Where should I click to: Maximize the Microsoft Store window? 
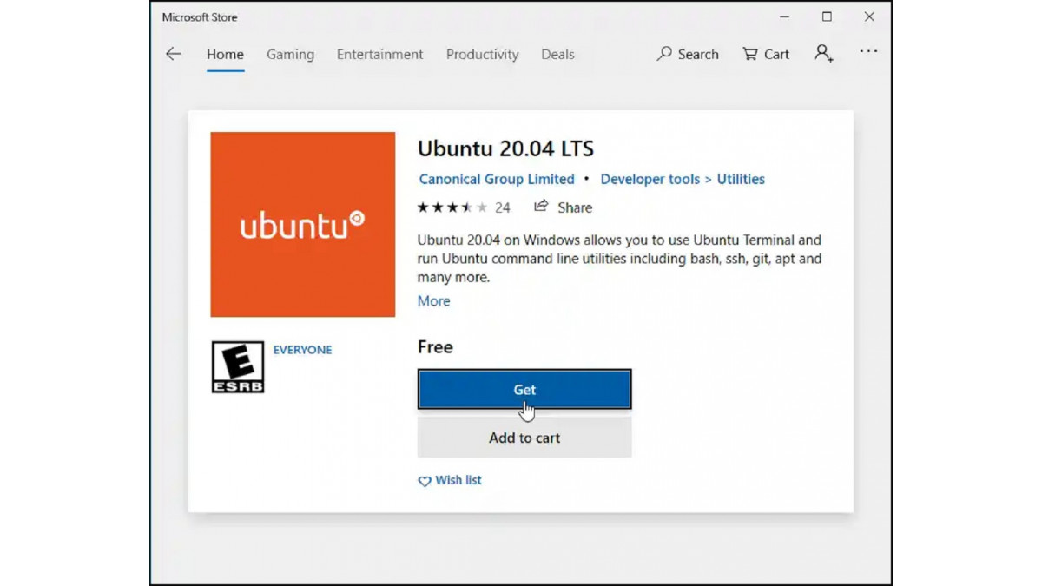point(827,17)
